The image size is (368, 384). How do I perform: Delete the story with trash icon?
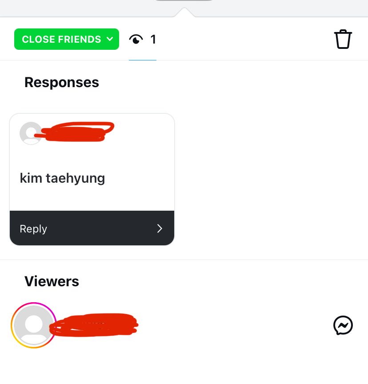click(343, 39)
